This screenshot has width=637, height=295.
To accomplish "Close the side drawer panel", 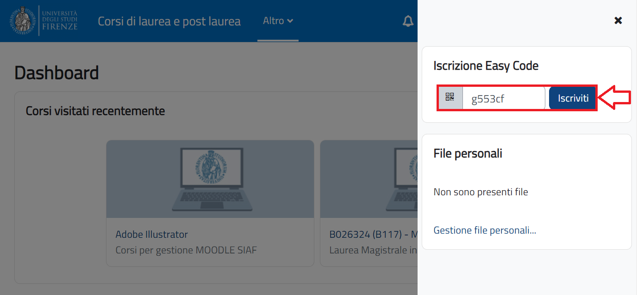I will coord(618,20).
